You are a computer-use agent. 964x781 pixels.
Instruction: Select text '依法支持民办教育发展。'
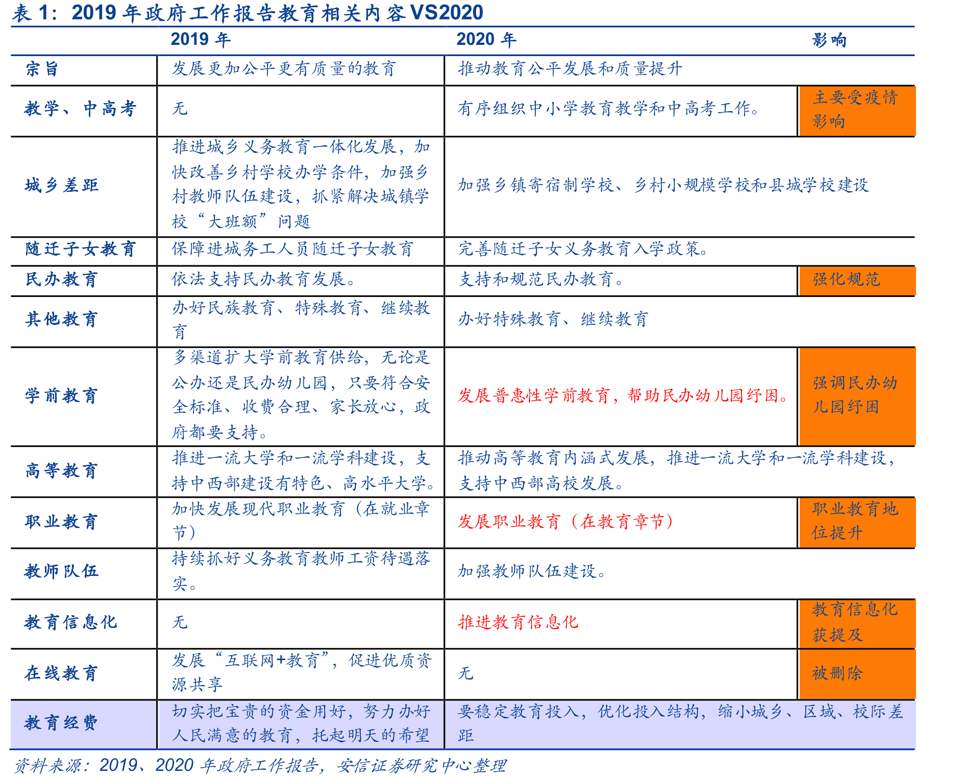coord(264,280)
